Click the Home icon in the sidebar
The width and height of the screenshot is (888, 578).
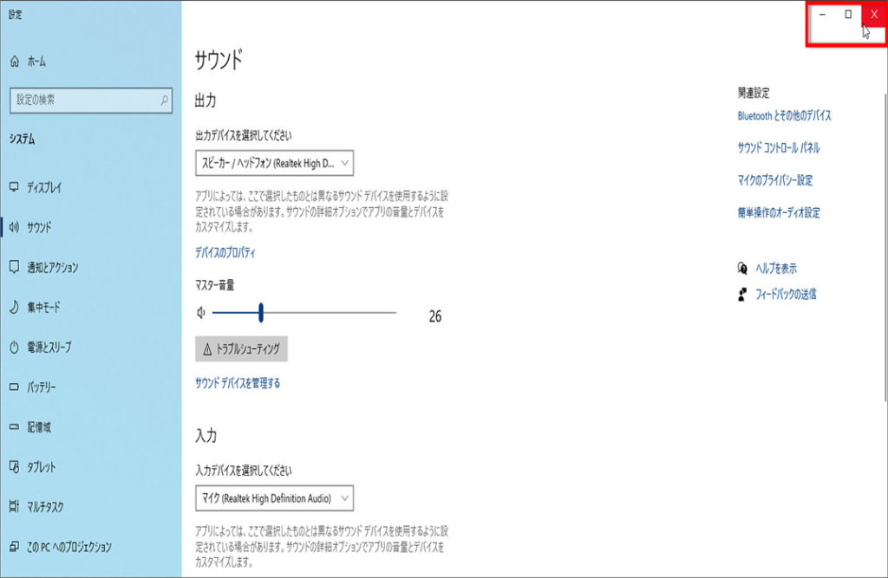[14, 62]
